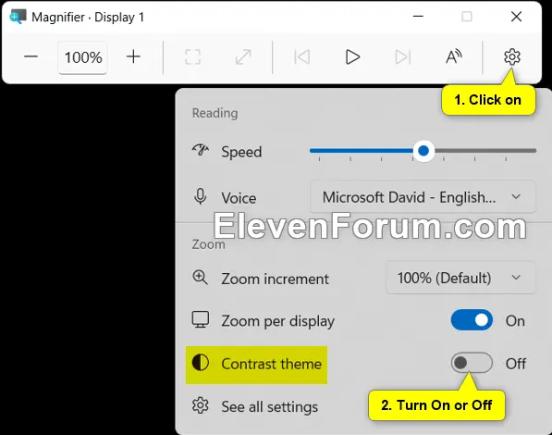Click the Speed slider thumb
Screen dimensions: 552x435
point(423,151)
